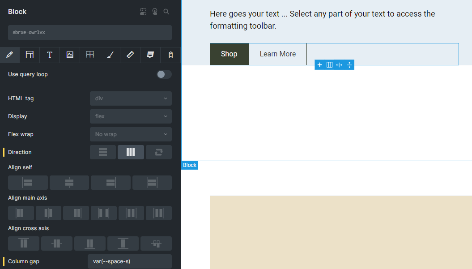
Task: Open the ruler icon tab
Action: pos(130,55)
